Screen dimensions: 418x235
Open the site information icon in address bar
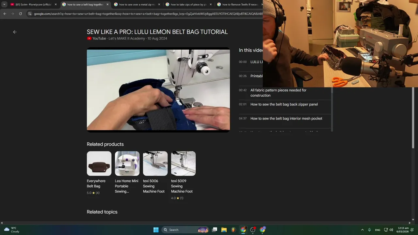pos(30,14)
